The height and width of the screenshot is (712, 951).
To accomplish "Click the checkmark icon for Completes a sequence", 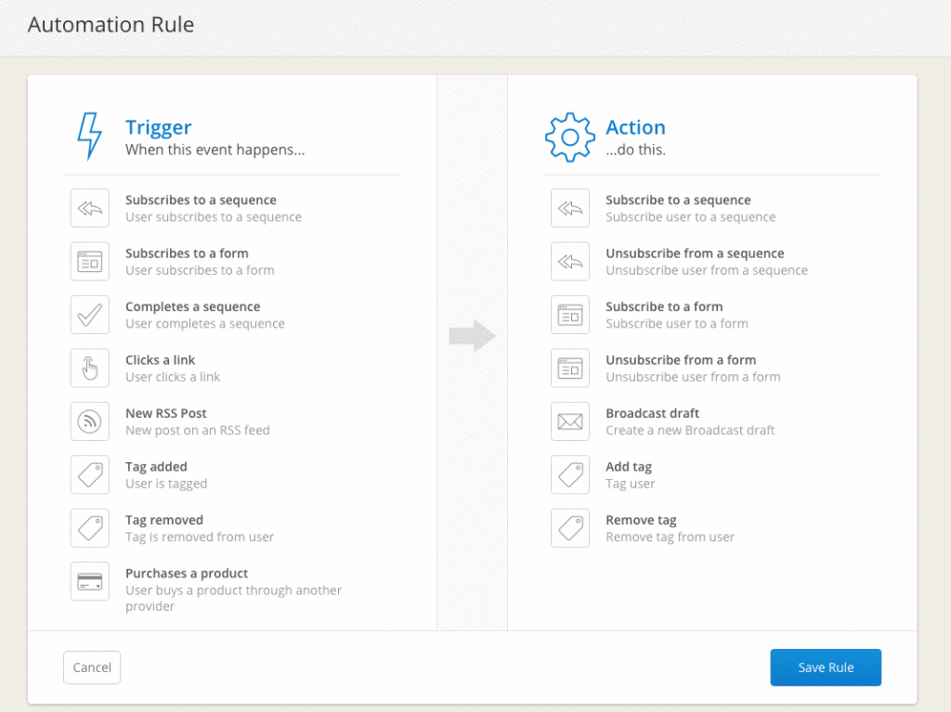I will 90,315.
